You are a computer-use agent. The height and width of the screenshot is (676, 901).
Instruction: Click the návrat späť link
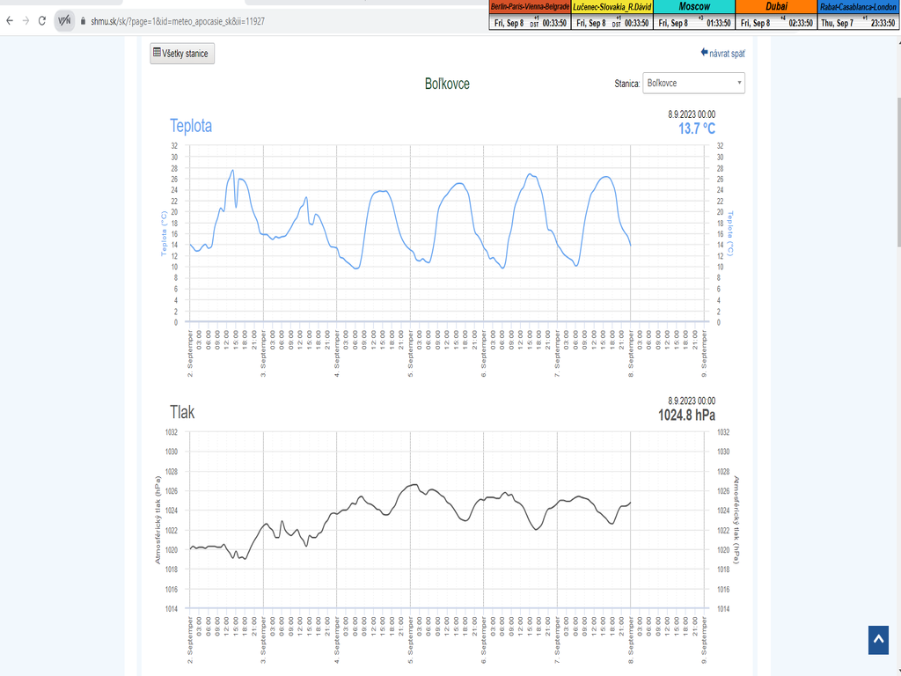tap(728, 54)
